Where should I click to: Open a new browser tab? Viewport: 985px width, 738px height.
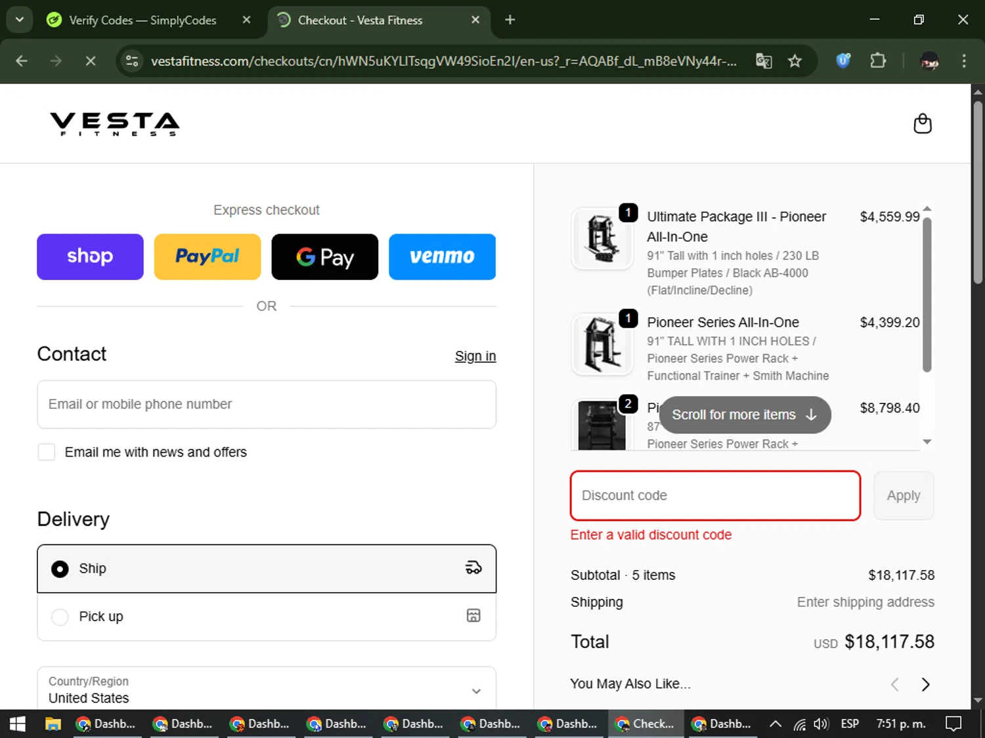tap(510, 20)
